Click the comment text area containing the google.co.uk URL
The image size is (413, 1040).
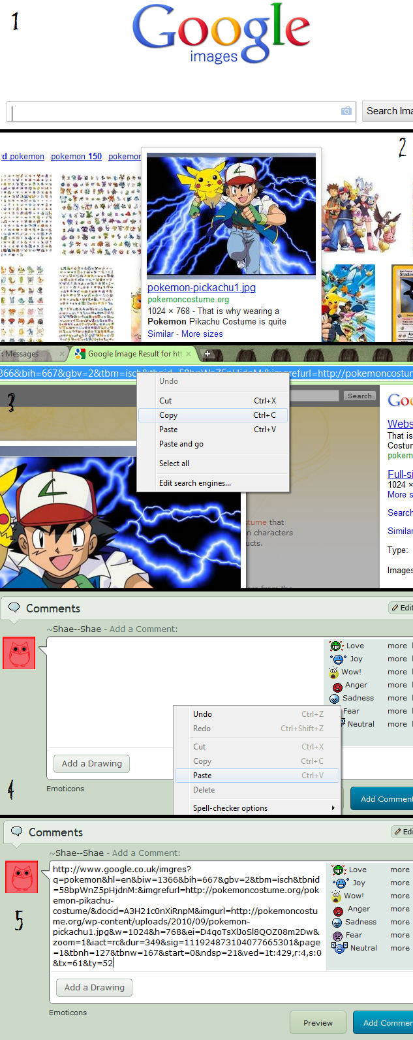tap(187, 916)
